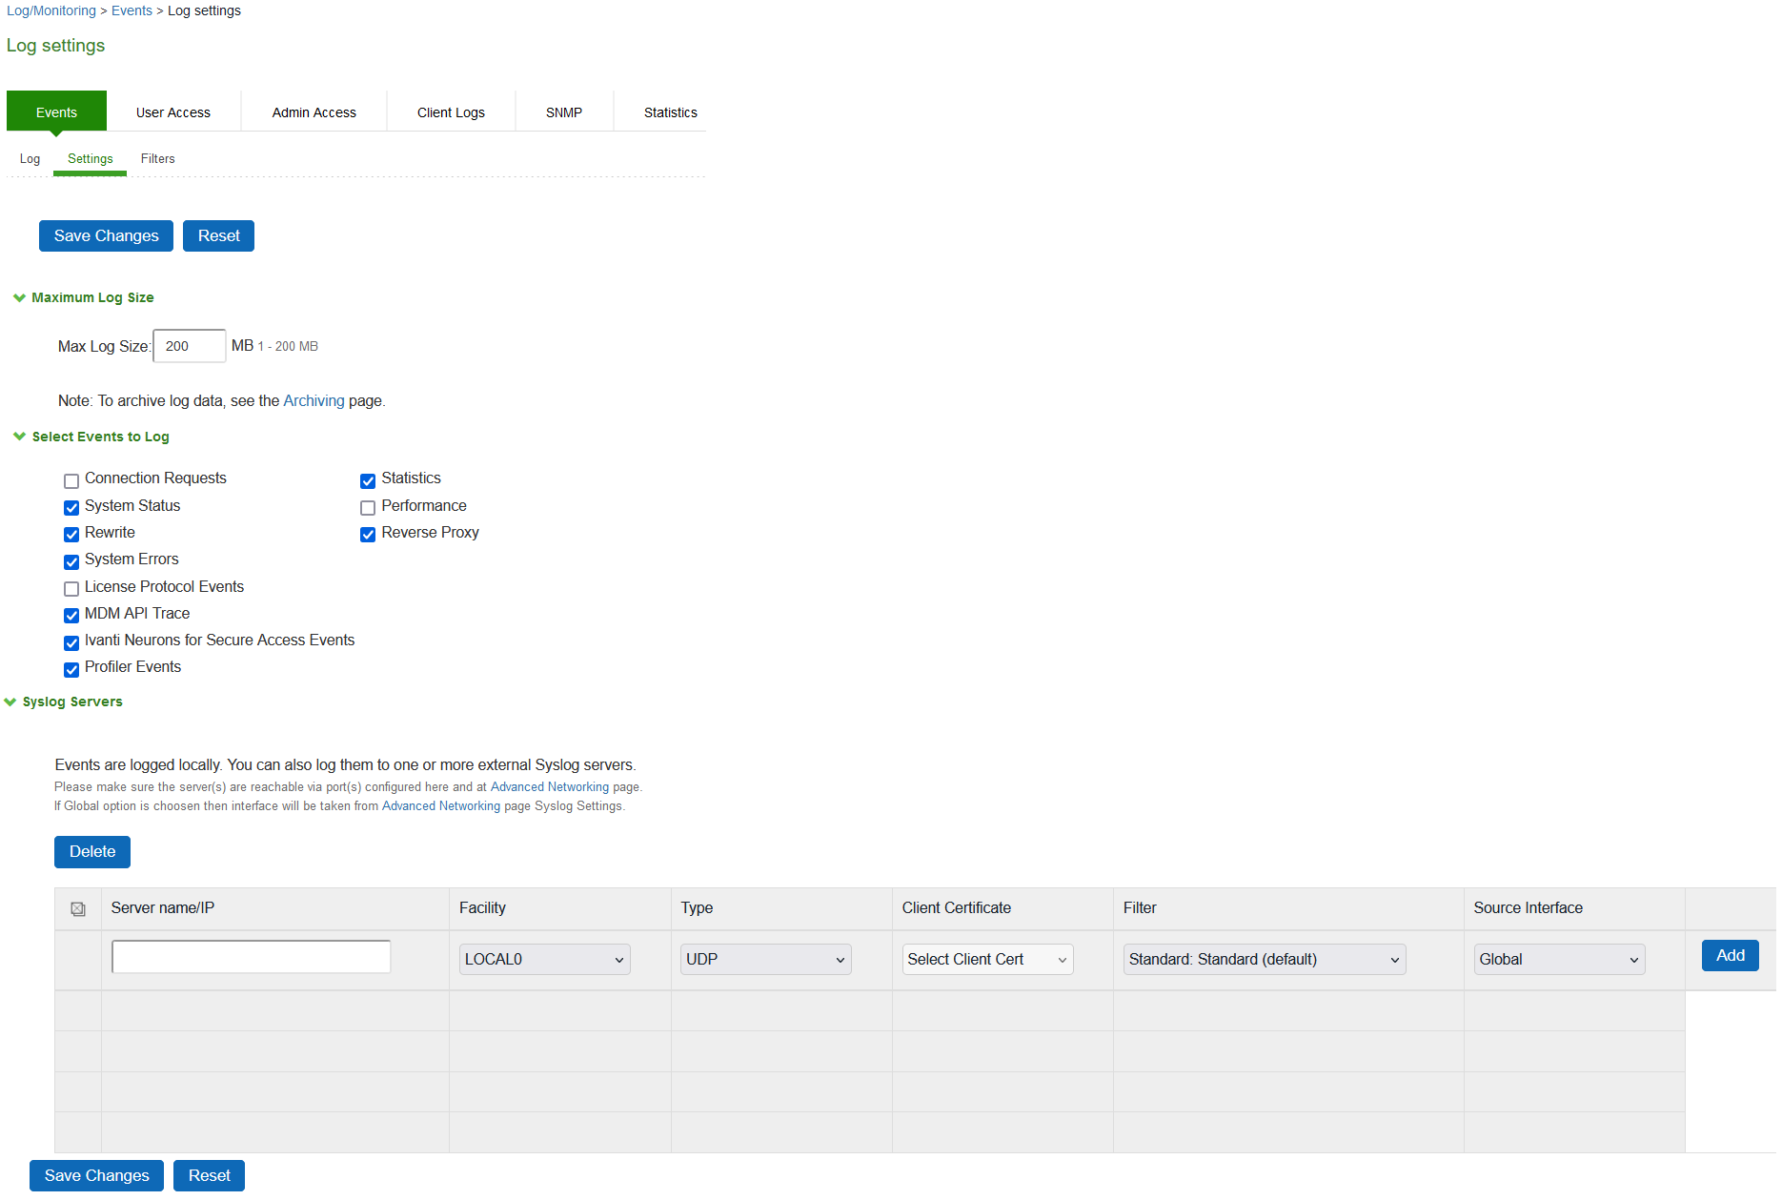This screenshot has height=1200, width=1782.
Task: Switch to the SNMP tab
Action: pyautogui.click(x=563, y=112)
